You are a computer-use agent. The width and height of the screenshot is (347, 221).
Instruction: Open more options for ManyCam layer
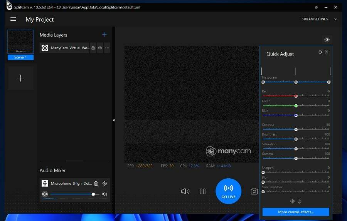click(x=107, y=48)
